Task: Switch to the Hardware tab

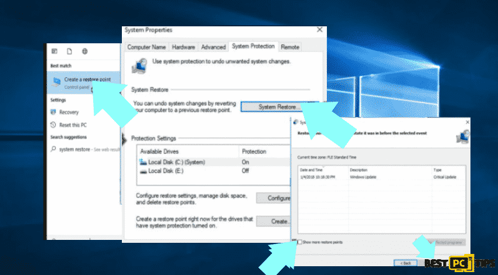Action: [x=183, y=47]
